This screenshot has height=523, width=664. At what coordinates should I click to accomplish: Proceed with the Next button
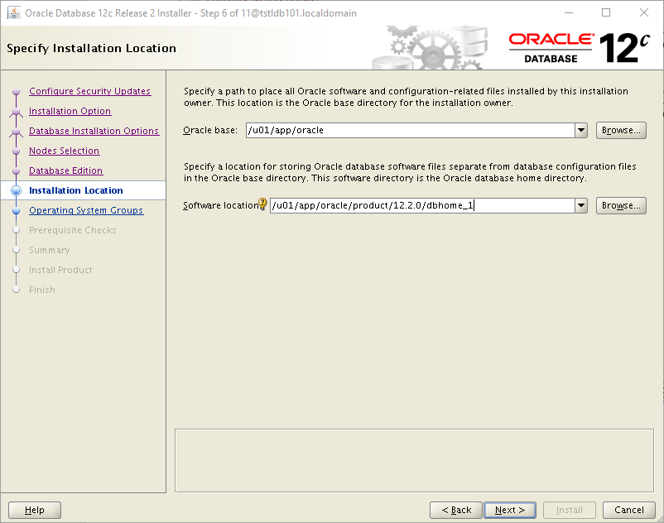pyautogui.click(x=510, y=510)
